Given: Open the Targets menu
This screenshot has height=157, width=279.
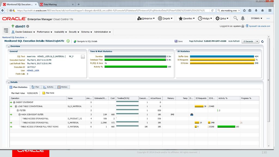Looking at the screenshot, I should click(x=165, y=18).
